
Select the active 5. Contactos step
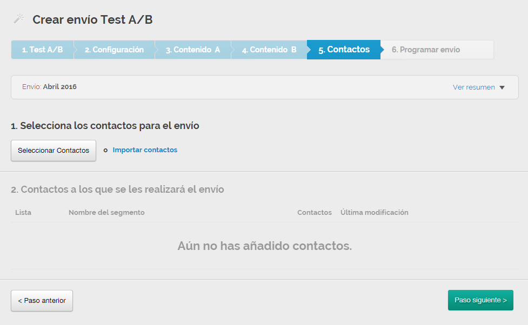[x=344, y=50]
